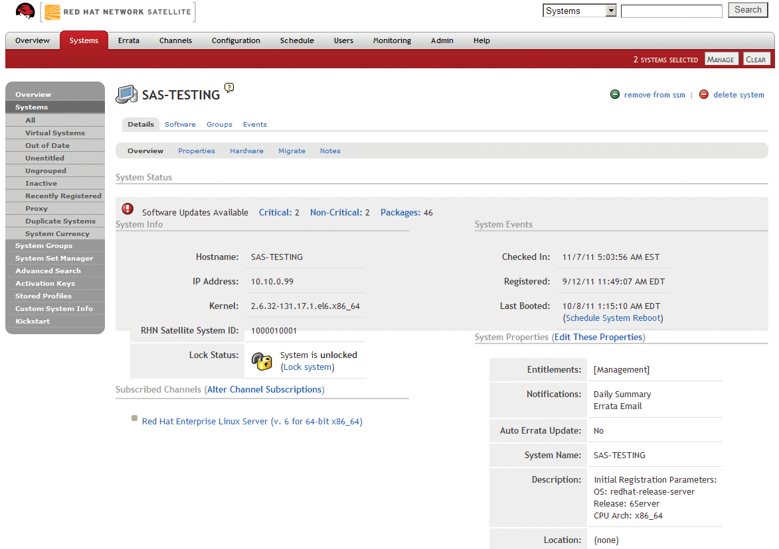Click the RHN Satellite banner logo
779x549 pixels.
118,12
